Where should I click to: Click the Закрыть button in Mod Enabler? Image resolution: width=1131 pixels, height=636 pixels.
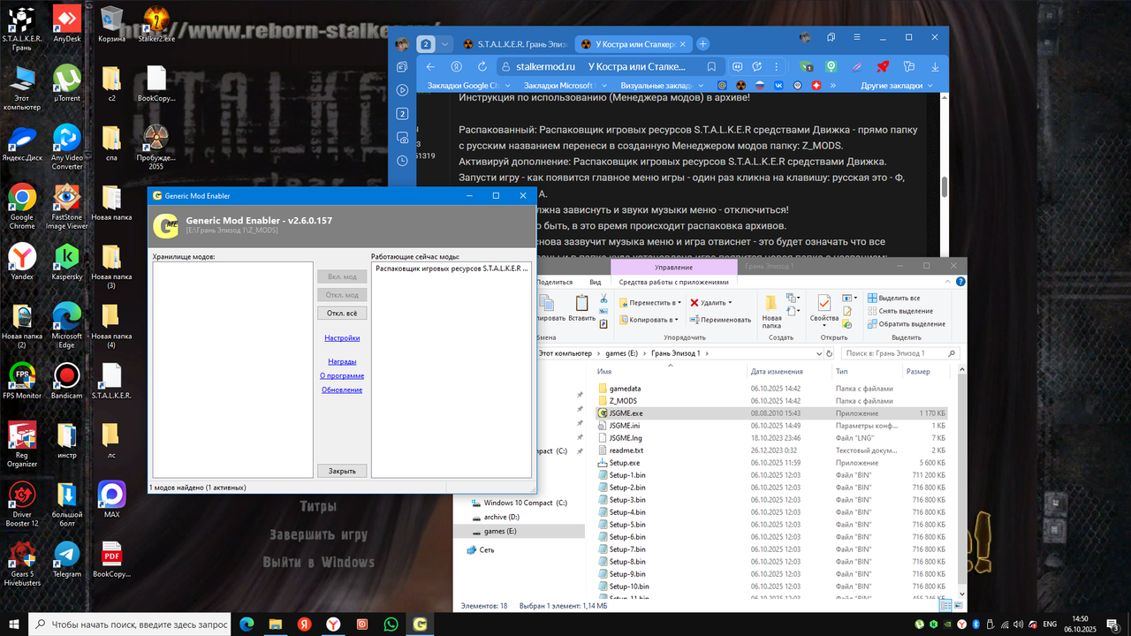342,471
